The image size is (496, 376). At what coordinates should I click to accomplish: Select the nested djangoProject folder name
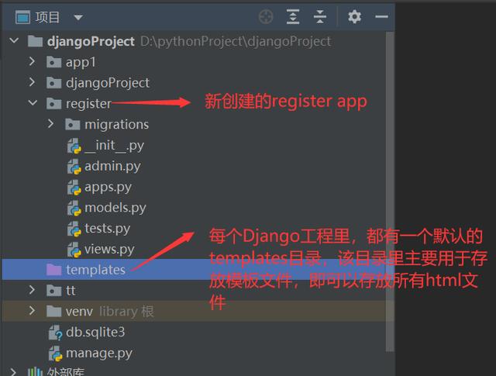coord(108,83)
